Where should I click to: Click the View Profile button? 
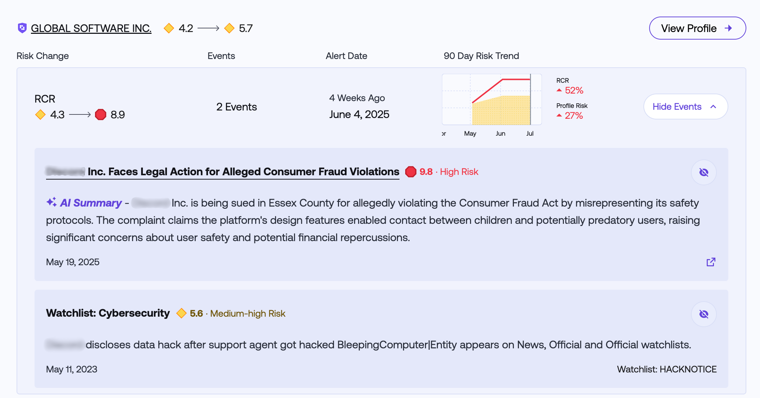(x=697, y=28)
